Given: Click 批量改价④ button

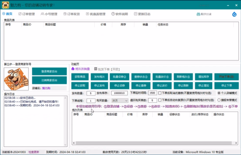Looking at the screenshot, I should [162, 77].
